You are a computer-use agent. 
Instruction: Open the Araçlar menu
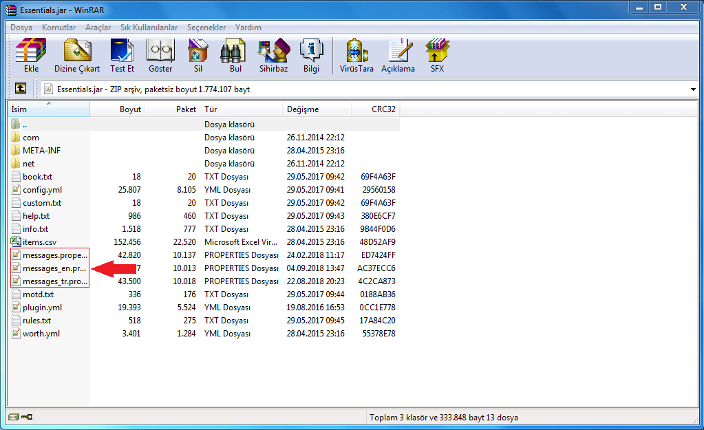tap(98, 28)
